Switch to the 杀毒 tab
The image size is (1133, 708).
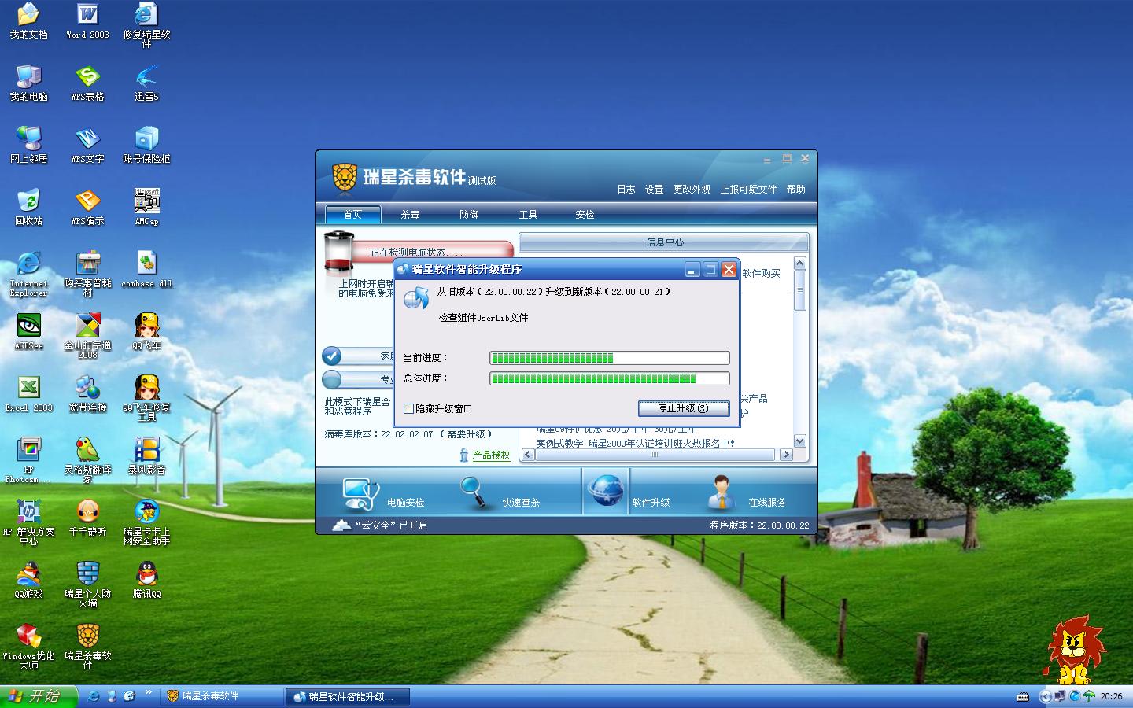[410, 214]
